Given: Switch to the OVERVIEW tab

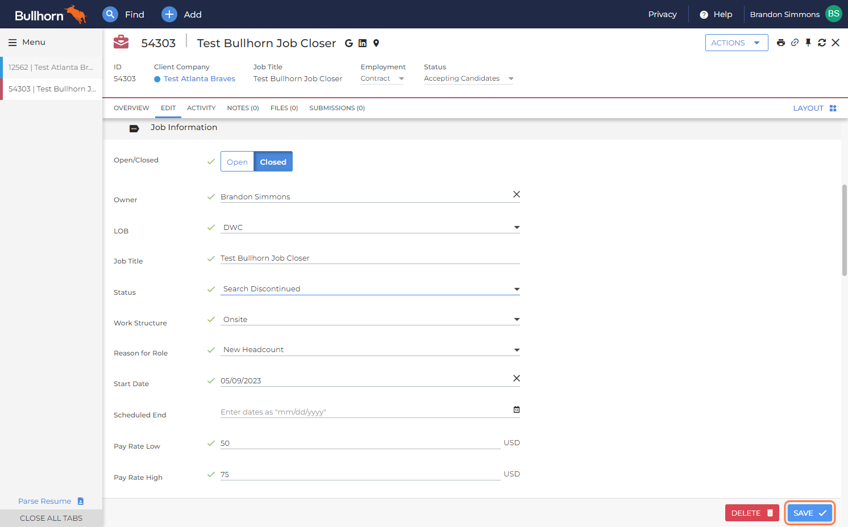Looking at the screenshot, I should pos(131,108).
